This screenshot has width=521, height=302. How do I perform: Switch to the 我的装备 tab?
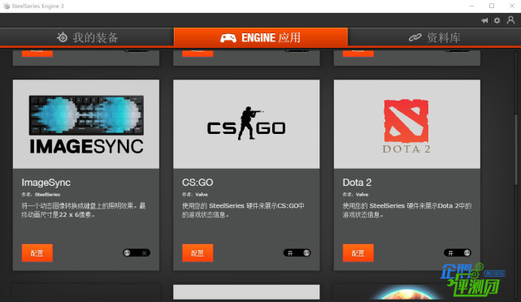(x=87, y=37)
